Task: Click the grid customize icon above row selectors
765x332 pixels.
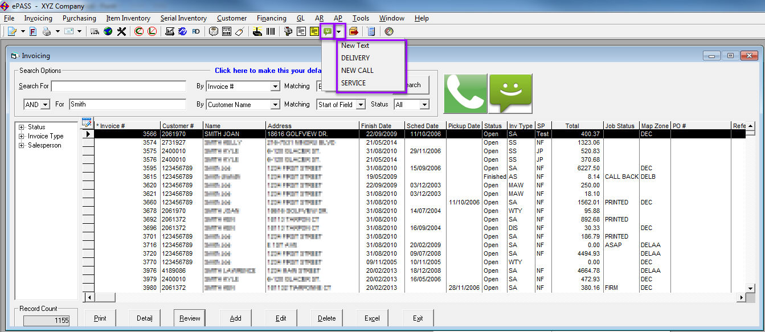Action: point(87,122)
